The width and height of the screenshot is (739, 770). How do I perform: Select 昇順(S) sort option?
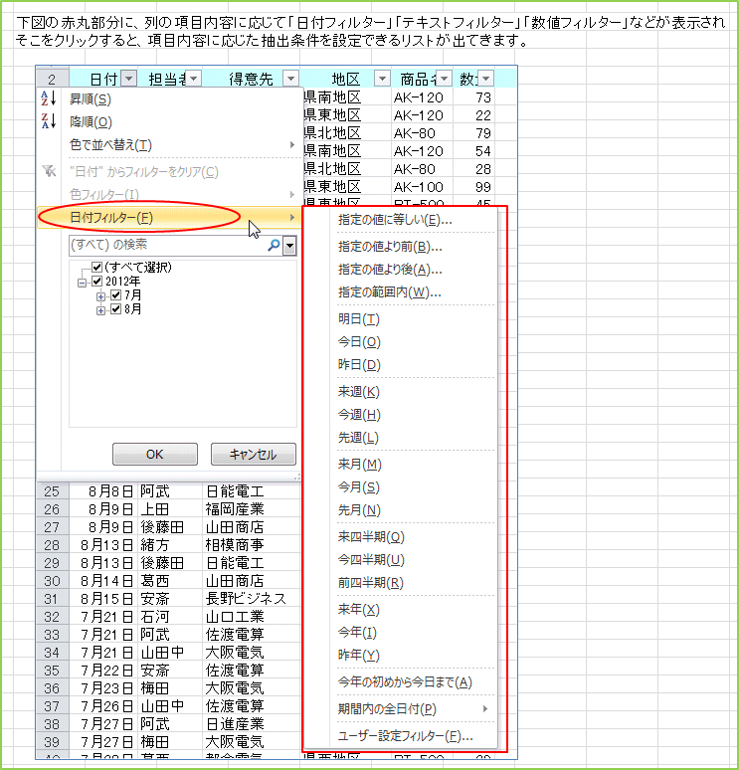click(x=169, y=99)
